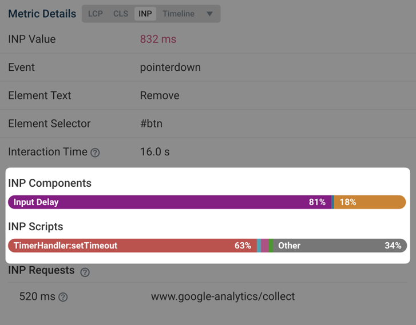Click the red 832 ms INP value
This screenshot has width=416, height=325.
[158, 39]
